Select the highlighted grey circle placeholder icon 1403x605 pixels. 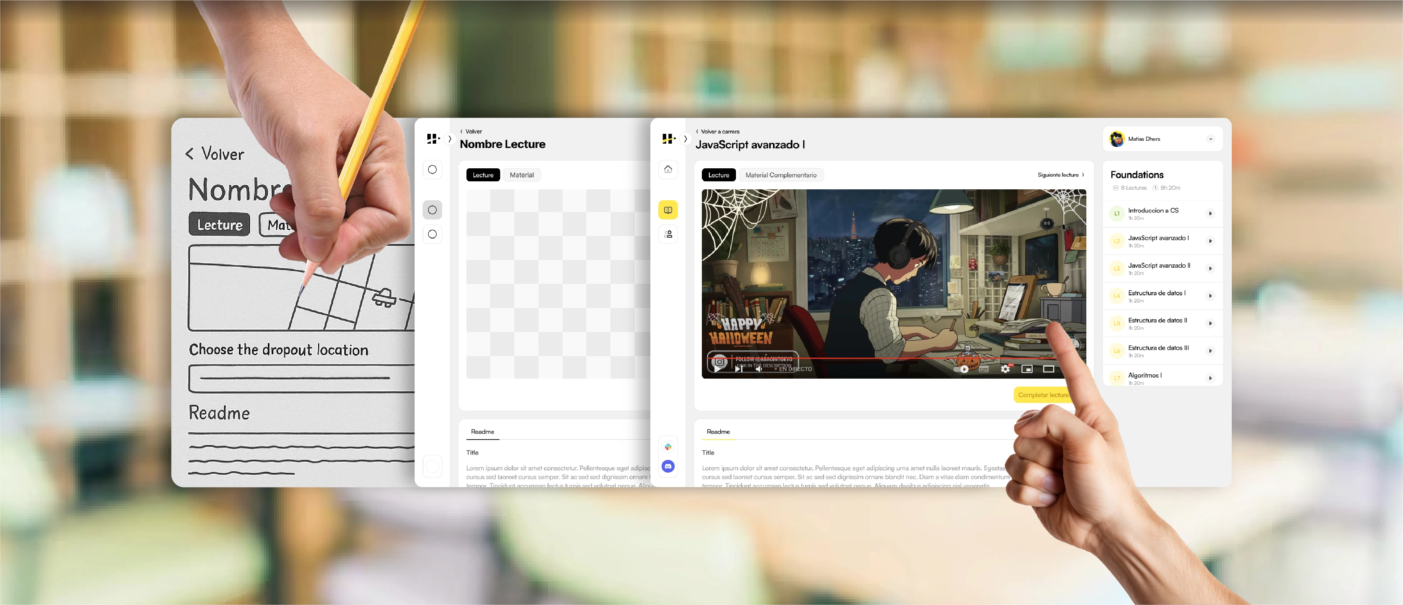pos(432,210)
